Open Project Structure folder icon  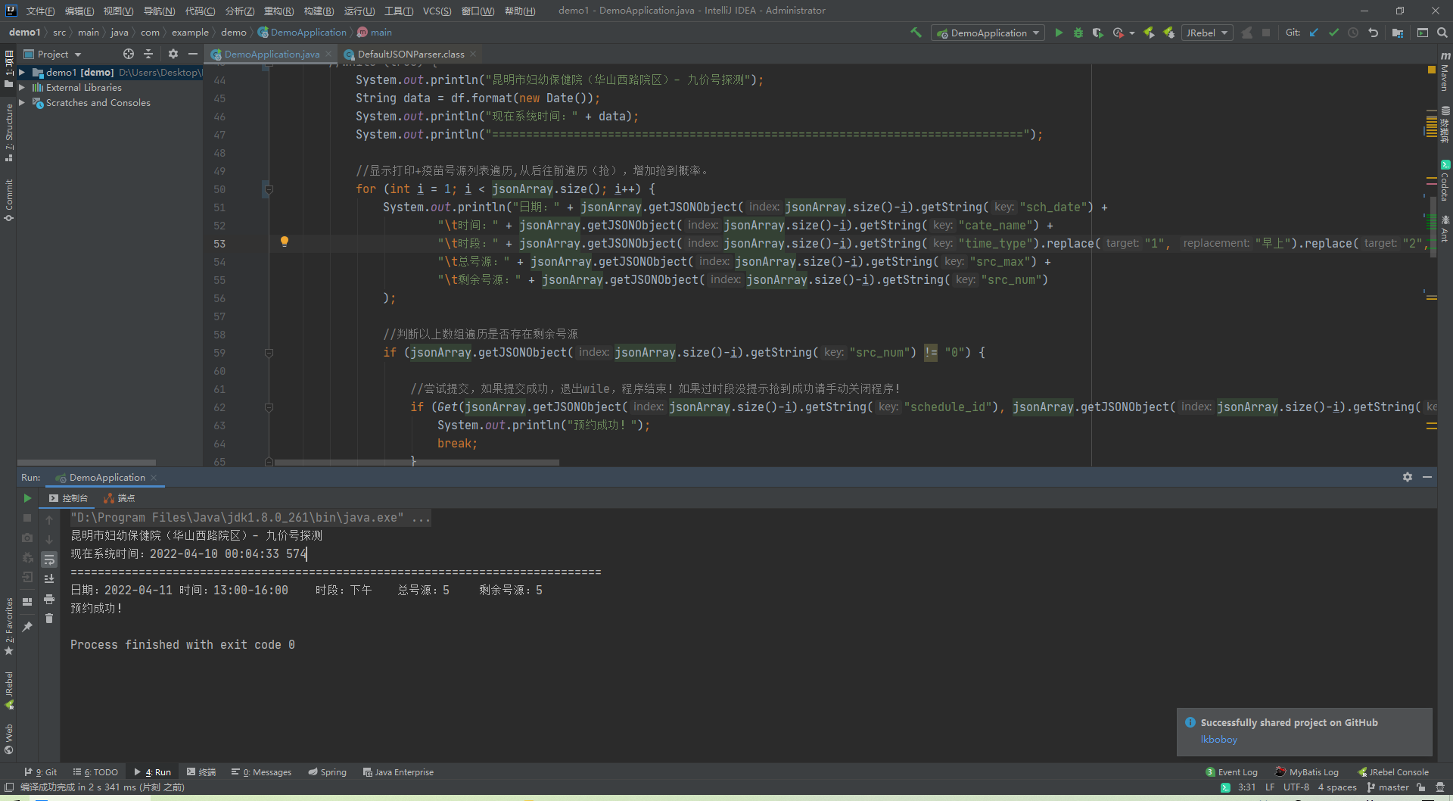click(x=1398, y=33)
